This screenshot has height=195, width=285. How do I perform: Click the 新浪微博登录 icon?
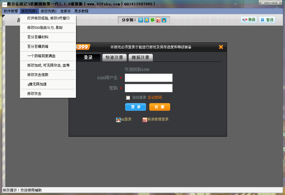tap(145, 120)
